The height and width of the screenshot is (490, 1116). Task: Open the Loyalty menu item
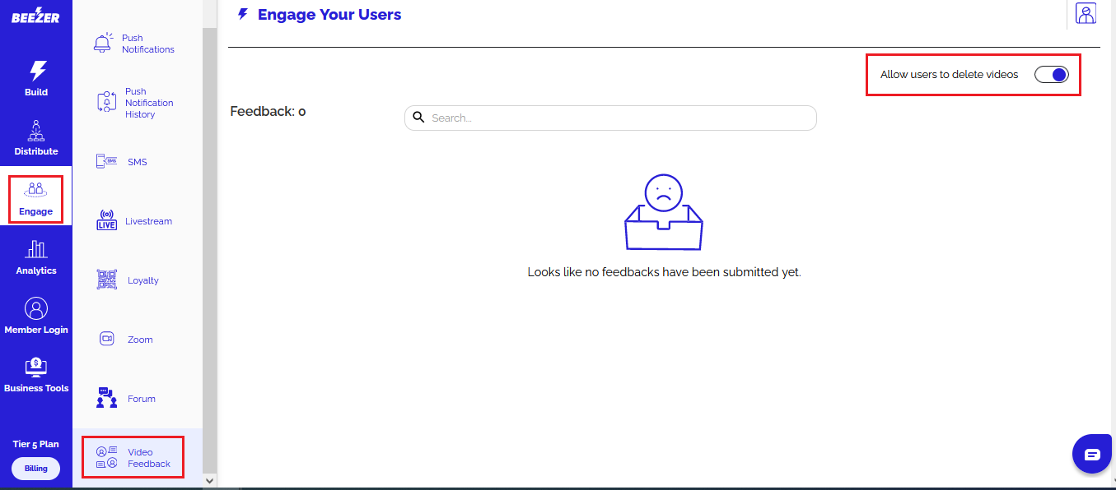click(129, 280)
